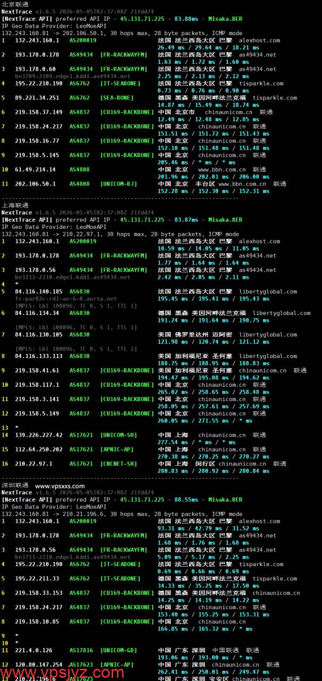Click hop IP 112.64.250.202
Viewport: 322px width, 681px height.
click(x=39, y=450)
